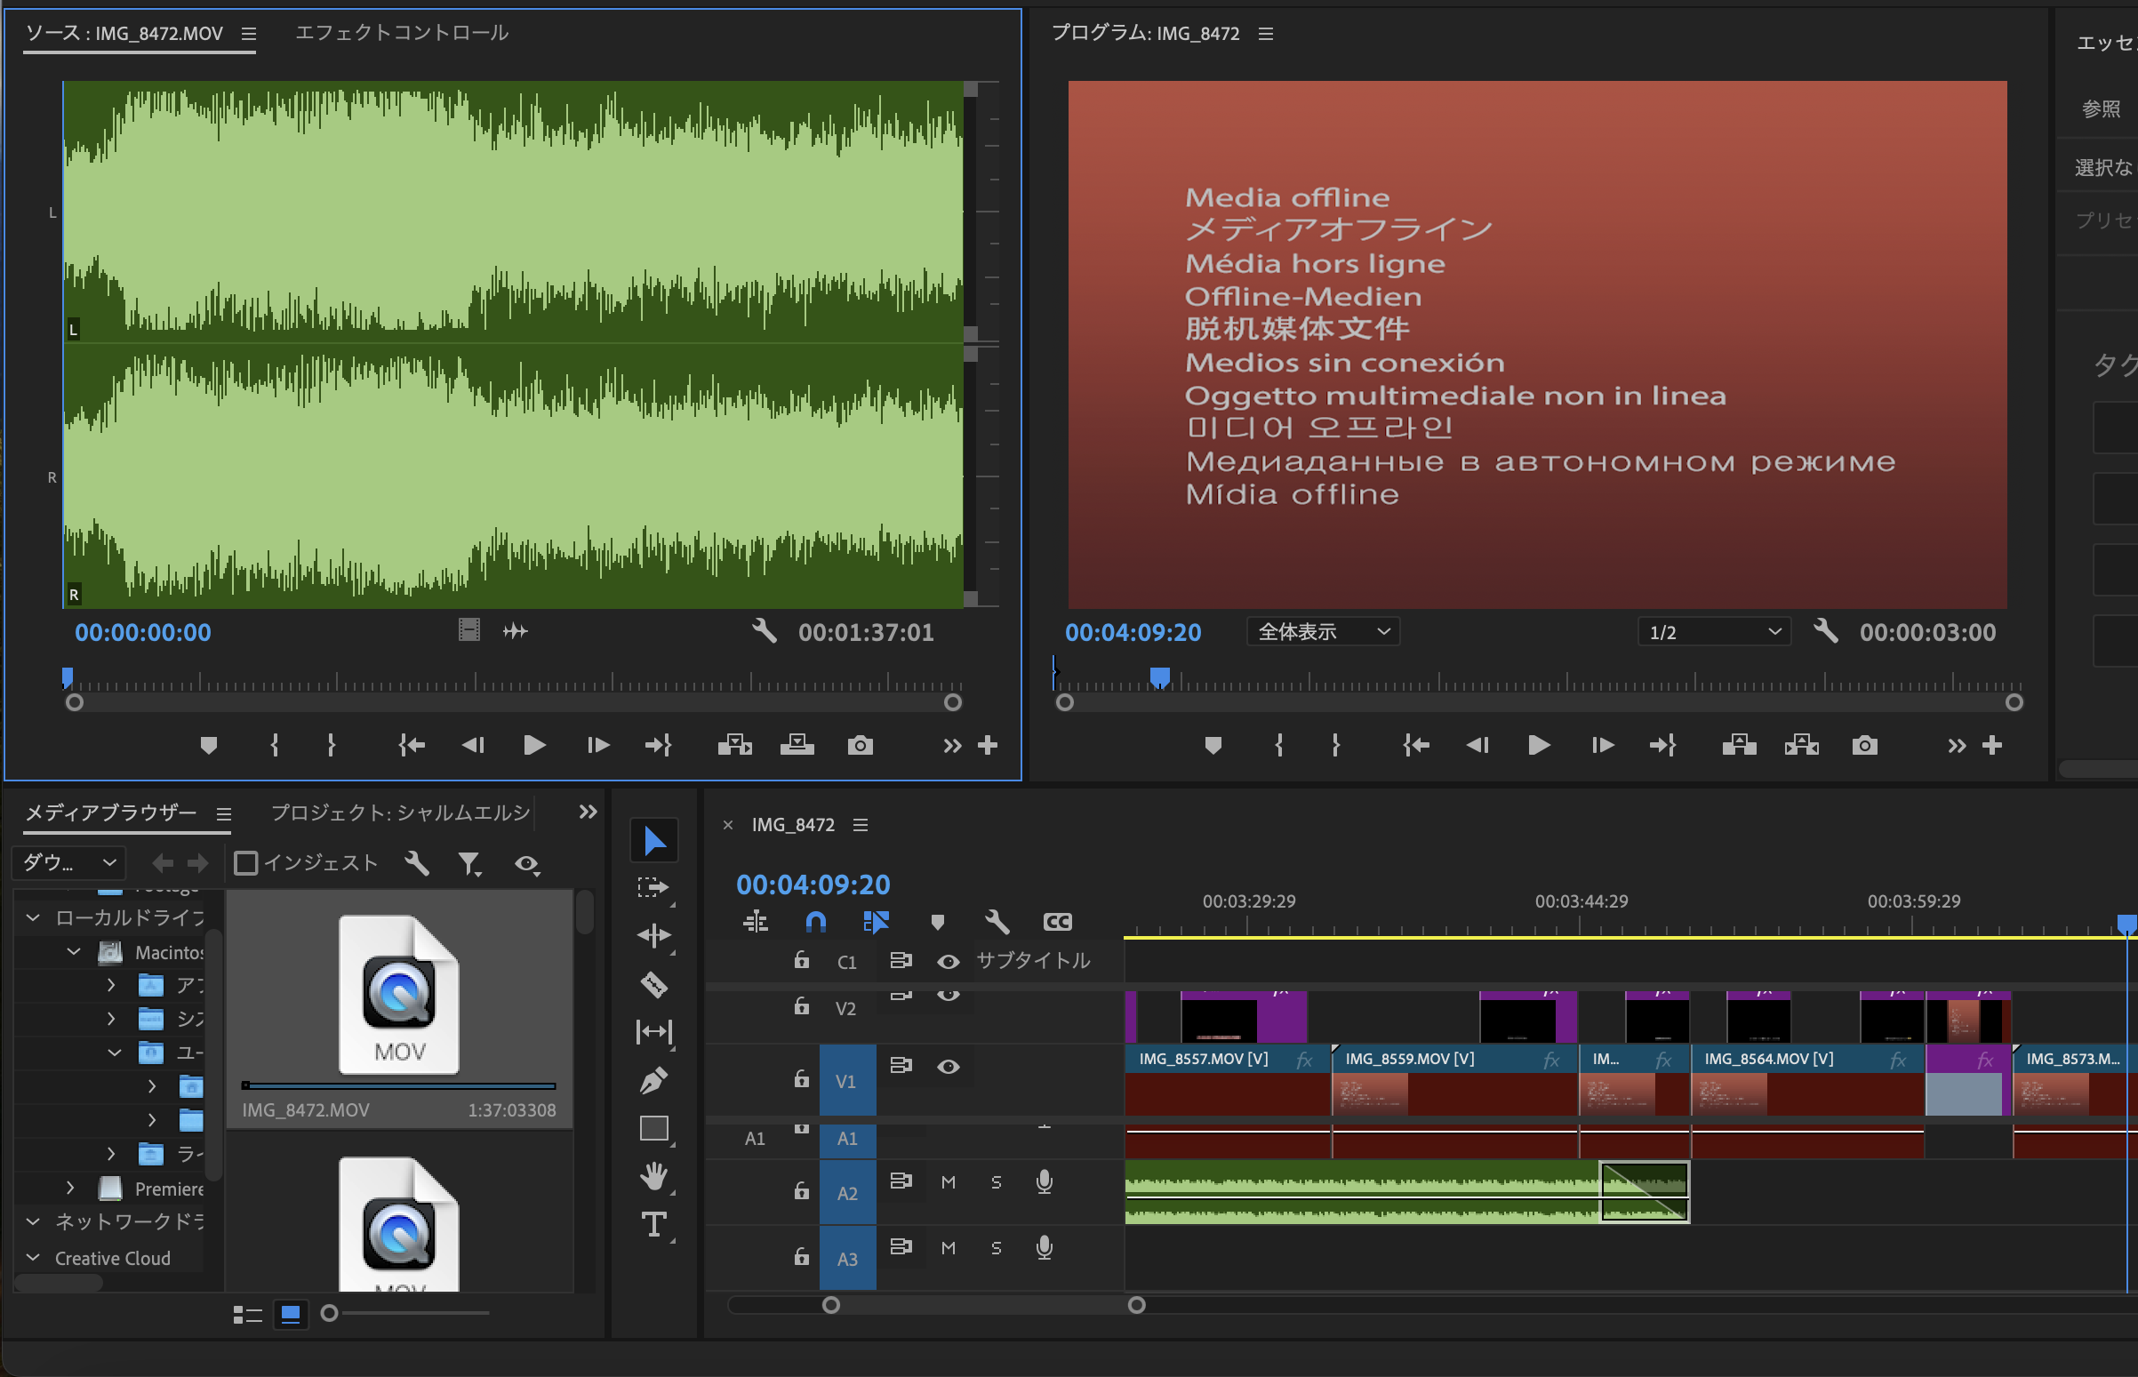2138x1377 pixels.
Task: Select the Hand tool
Action: (x=654, y=1178)
